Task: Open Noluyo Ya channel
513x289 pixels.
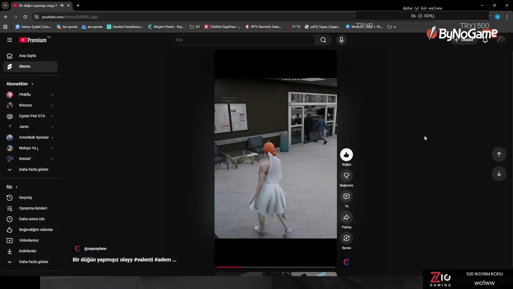Action: 30,148
